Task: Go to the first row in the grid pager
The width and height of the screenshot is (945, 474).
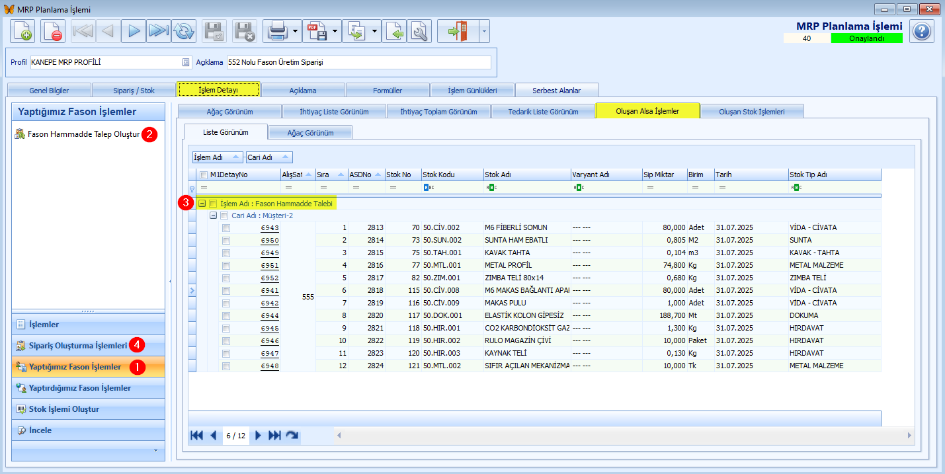Action: 196,435
